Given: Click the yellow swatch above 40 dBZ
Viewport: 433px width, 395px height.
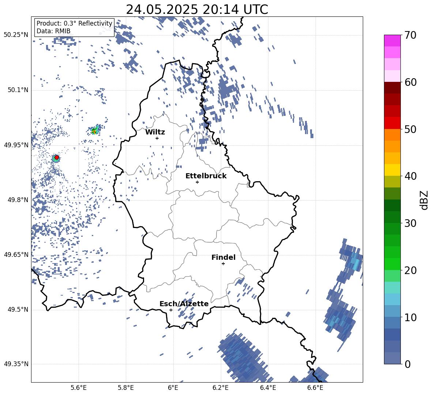Looking at the screenshot, I should pyautogui.click(x=392, y=170).
